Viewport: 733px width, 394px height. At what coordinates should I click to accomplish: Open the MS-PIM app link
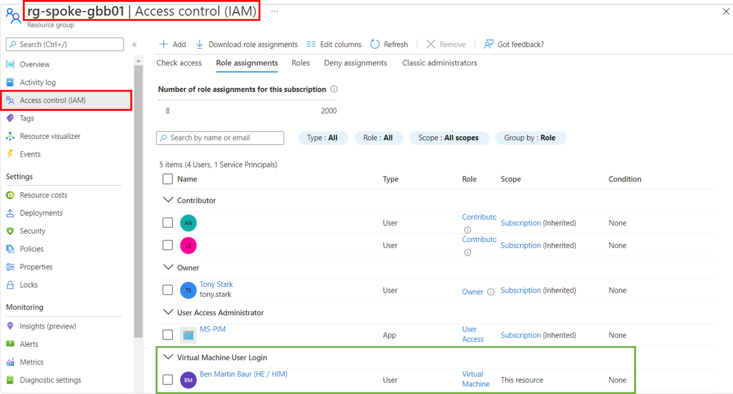tap(212, 329)
